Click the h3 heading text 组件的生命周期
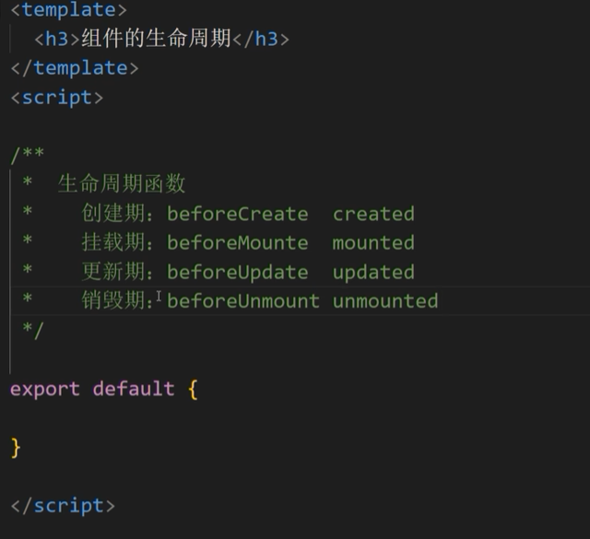This screenshot has width=590, height=539. pos(156,39)
